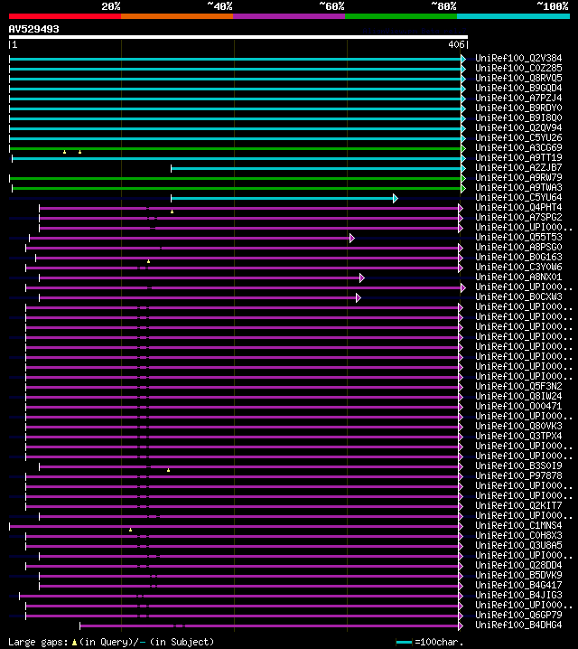Click the cyan 100char scale bar in legend
578x649 pixels.
404,643
